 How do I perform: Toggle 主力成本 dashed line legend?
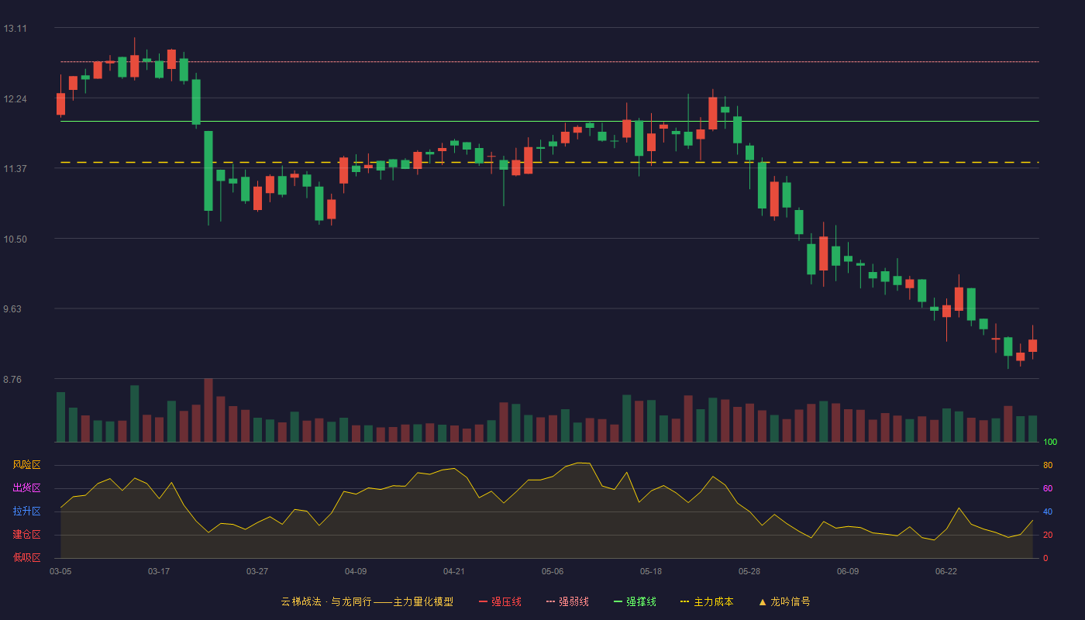[x=707, y=601]
